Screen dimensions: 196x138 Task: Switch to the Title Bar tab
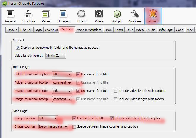point(26,30)
